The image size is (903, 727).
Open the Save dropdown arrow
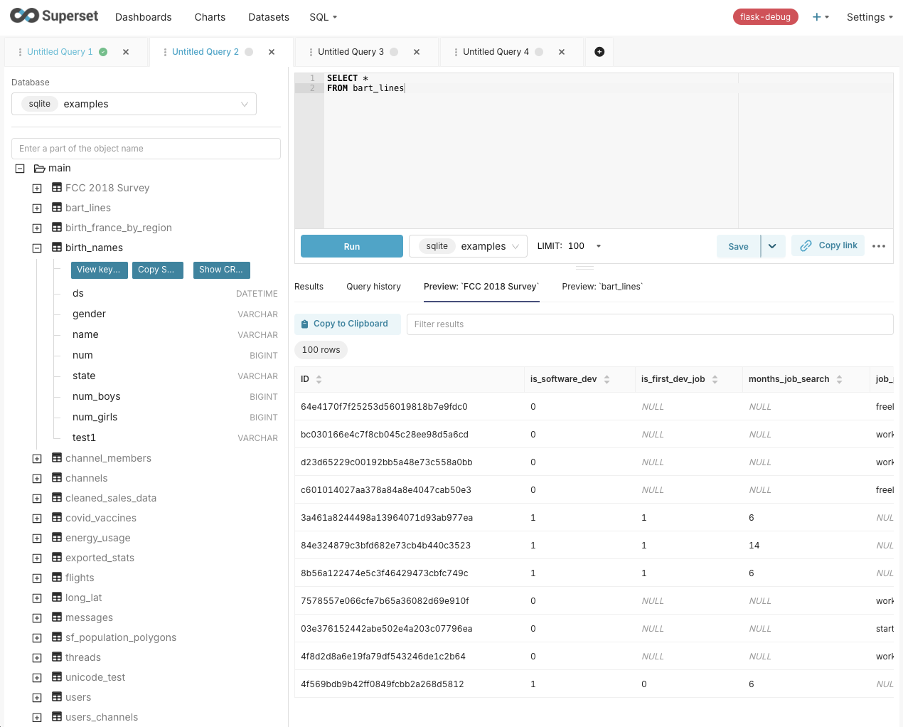pyautogui.click(x=772, y=246)
